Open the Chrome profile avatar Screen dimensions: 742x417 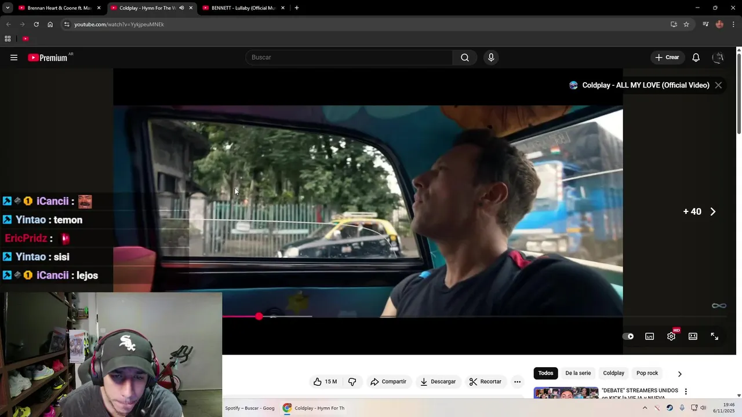[719, 24]
